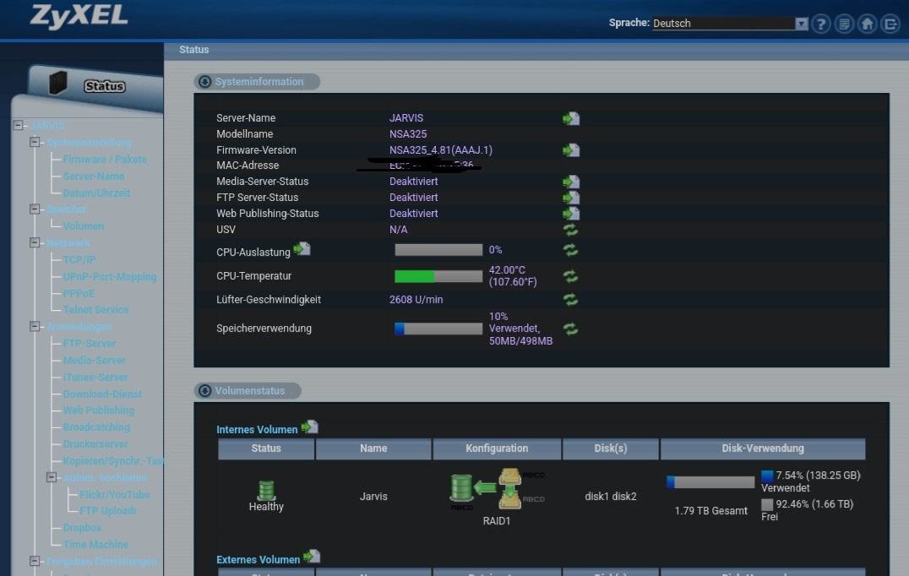The image size is (909, 576).
Task: Open iTunes-Server in sidebar
Action: tap(95, 377)
